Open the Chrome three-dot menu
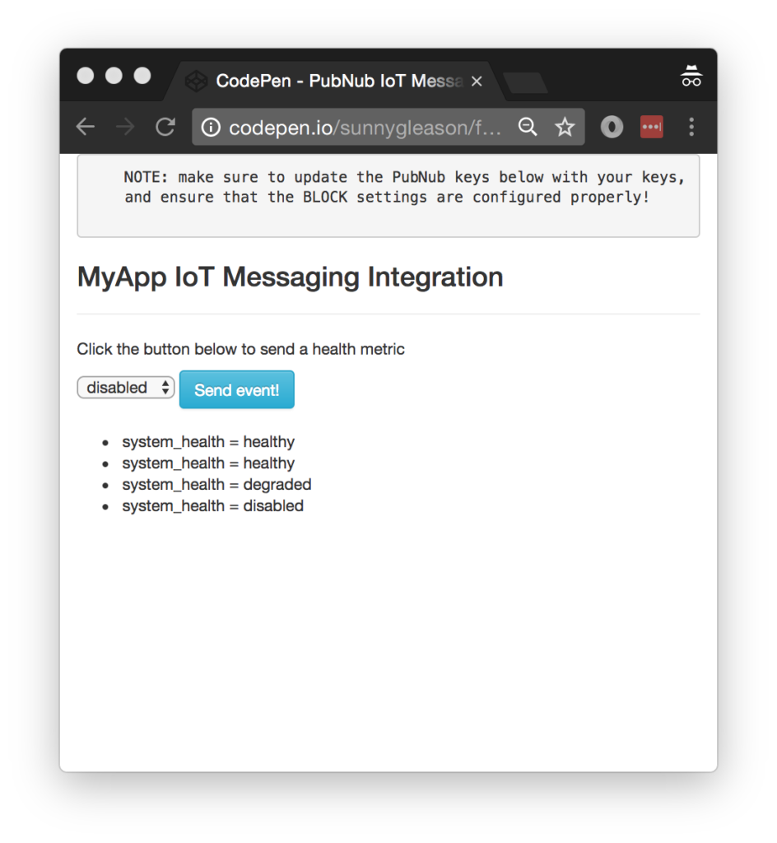The height and width of the screenshot is (843, 777). pyautogui.click(x=691, y=127)
